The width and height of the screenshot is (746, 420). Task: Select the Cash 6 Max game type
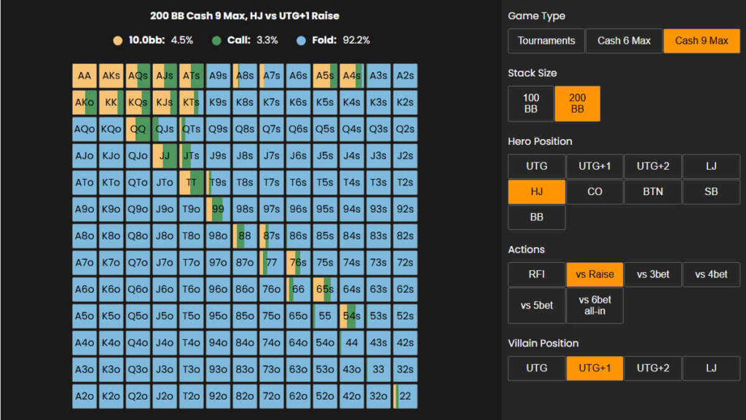point(624,41)
